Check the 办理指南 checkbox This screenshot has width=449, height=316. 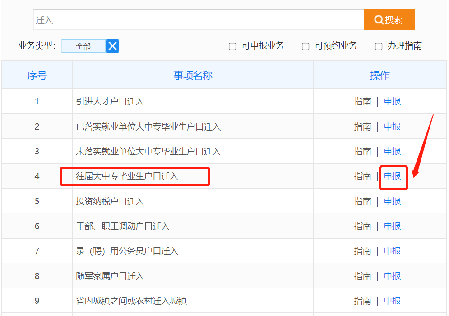click(379, 46)
